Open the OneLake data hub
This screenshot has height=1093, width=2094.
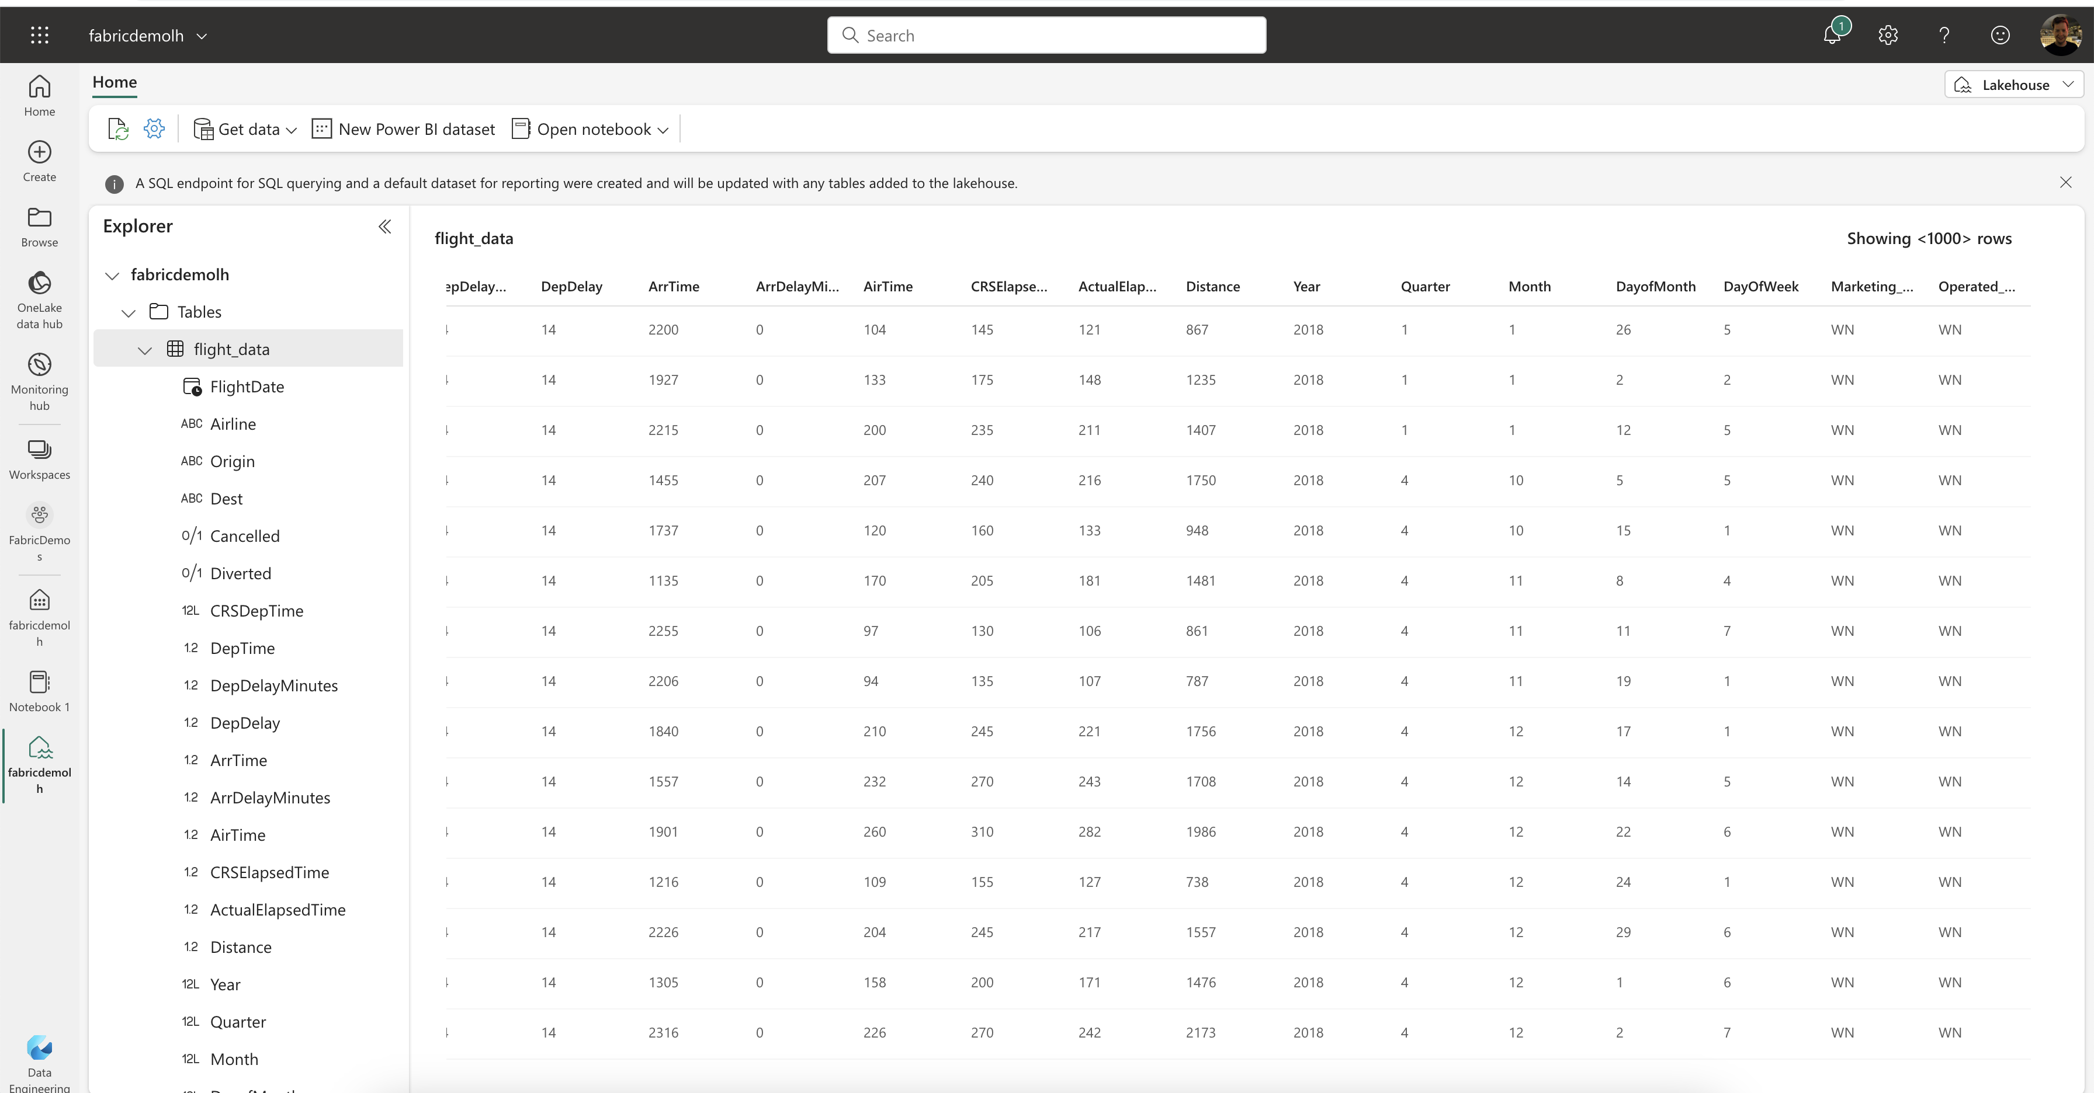(x=39, y=297)
